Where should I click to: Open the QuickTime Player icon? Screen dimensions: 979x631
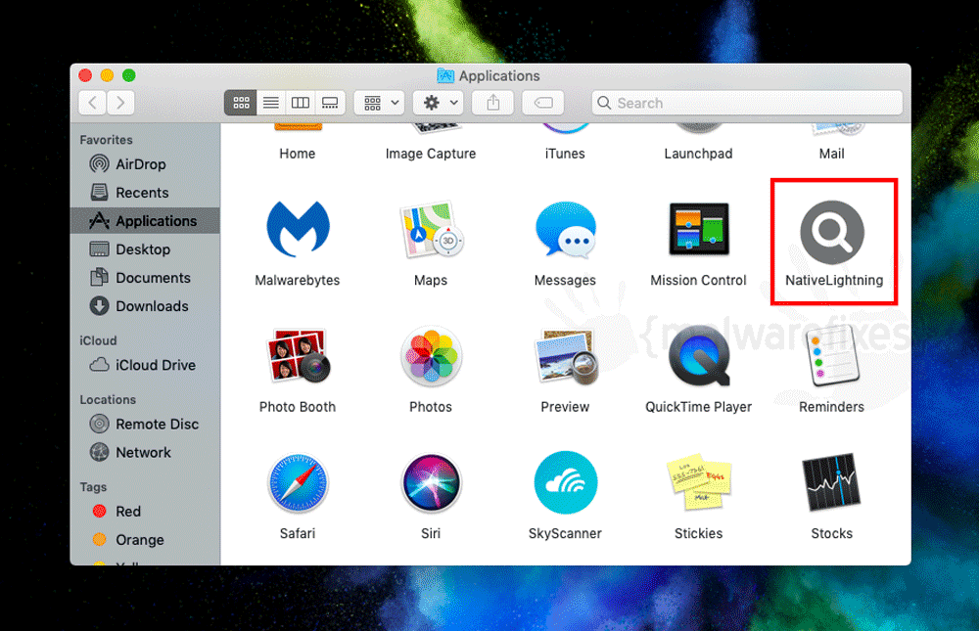699,356
